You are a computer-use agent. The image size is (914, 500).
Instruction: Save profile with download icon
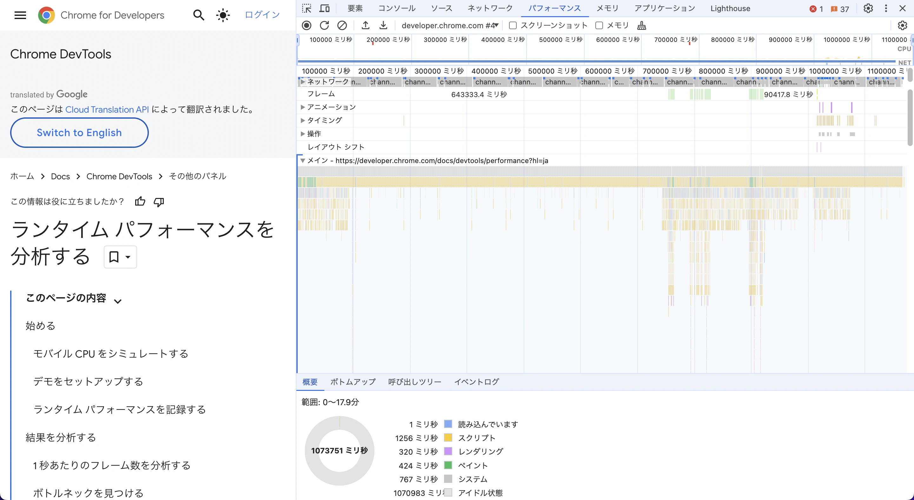coord(383,25)
